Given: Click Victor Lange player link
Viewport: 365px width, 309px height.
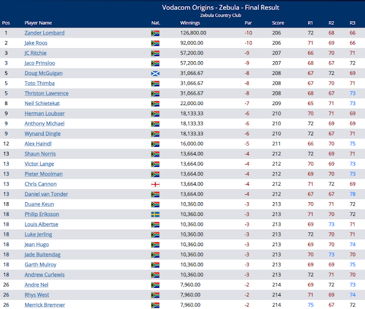Looking at the screenshot, I should 39,164.
